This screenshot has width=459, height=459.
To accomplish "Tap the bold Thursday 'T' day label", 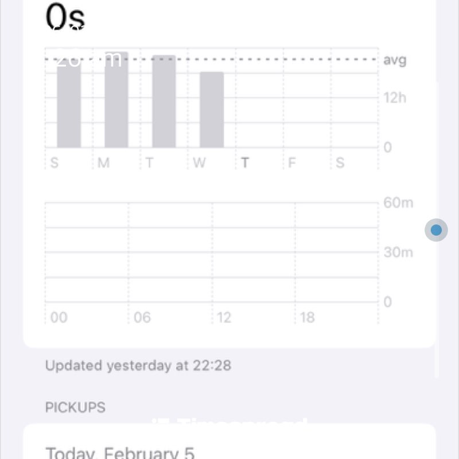I will (245, 163).
